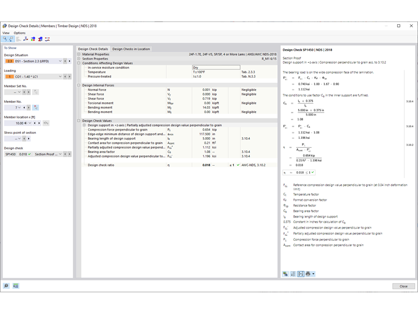Open the Member Set No. dropdown

19,92
